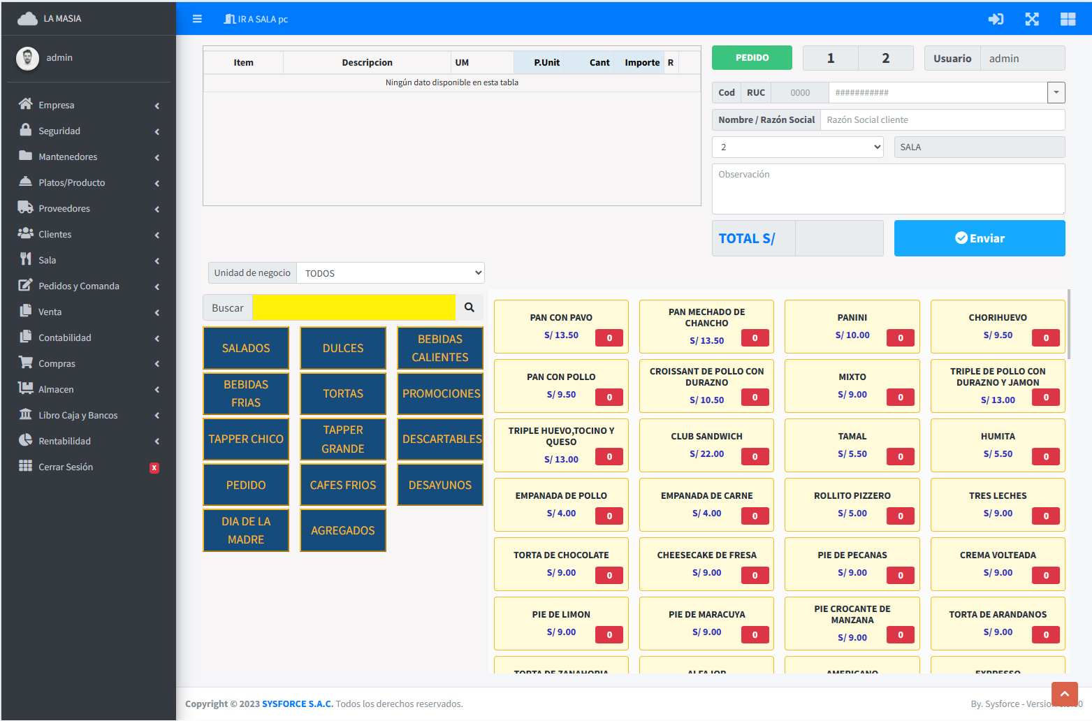This screenshot has width=1092, height=721.
Task: Open the grid layout icon at top right
Action: click(1068, 19)
